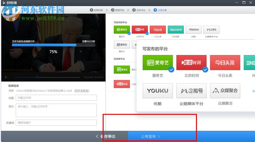The image size is (255, 142).
Task: Uncheck the 北京时间 checkmark in the enlarged panel
Action: coord(205,70)
